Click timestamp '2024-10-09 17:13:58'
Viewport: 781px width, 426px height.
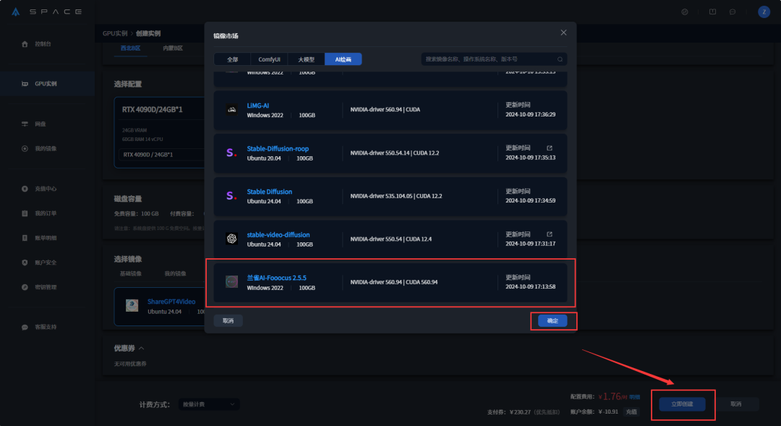click(531, 286)
